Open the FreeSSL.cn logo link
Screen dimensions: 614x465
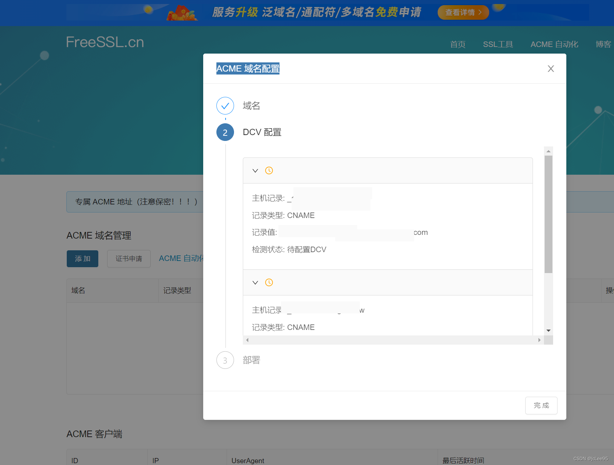105,42
